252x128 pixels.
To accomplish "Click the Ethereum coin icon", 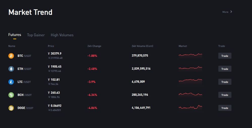I will click(11, 69).
